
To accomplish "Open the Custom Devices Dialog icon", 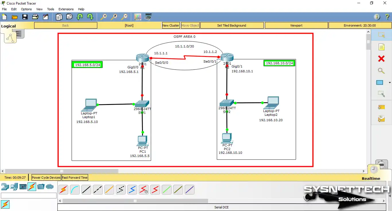I will pyautogui.click(x=148, y=17).
